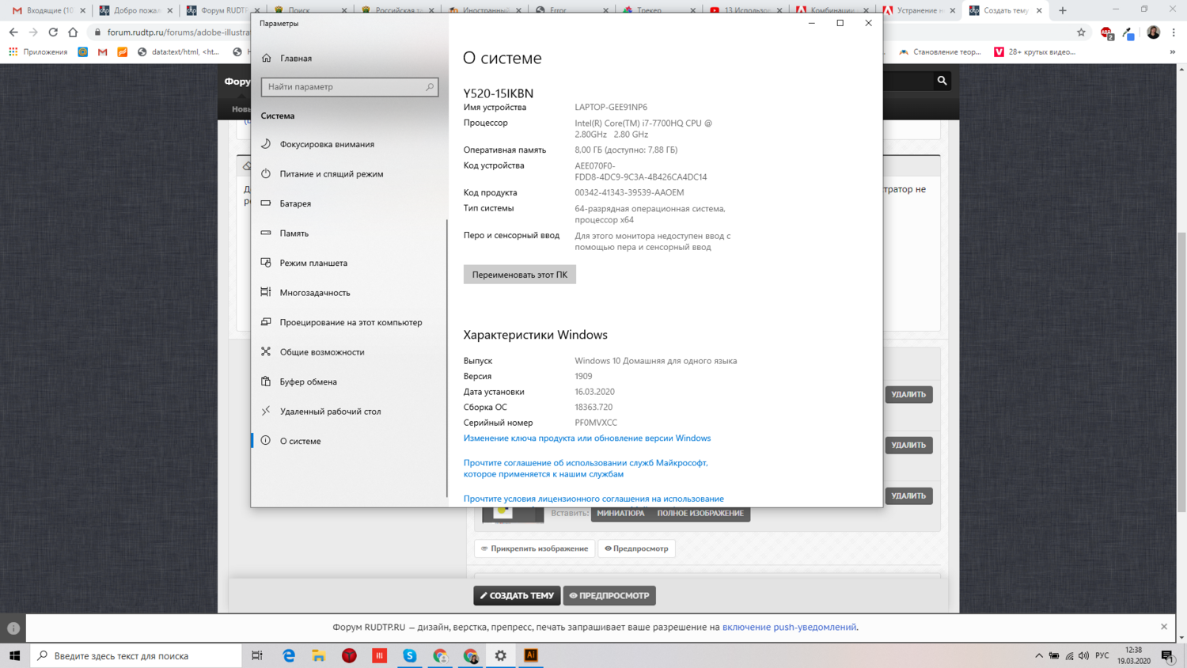Click the third УДАЛИТЬ button on forum
Image resolution: width=1187 pixels, height=668 pixels.
pyautogui.click(x=908, y=496)
